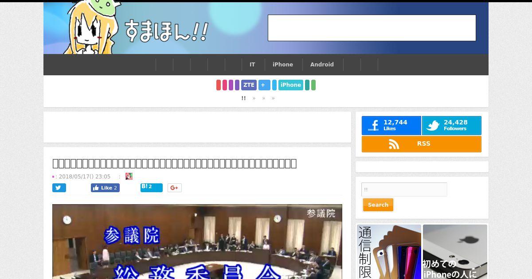Image resolution: width=532 pixels, height=279 pixels.
Task: Open the Twitter 24,428 Followers button
Action: click(x=451, y=126)
